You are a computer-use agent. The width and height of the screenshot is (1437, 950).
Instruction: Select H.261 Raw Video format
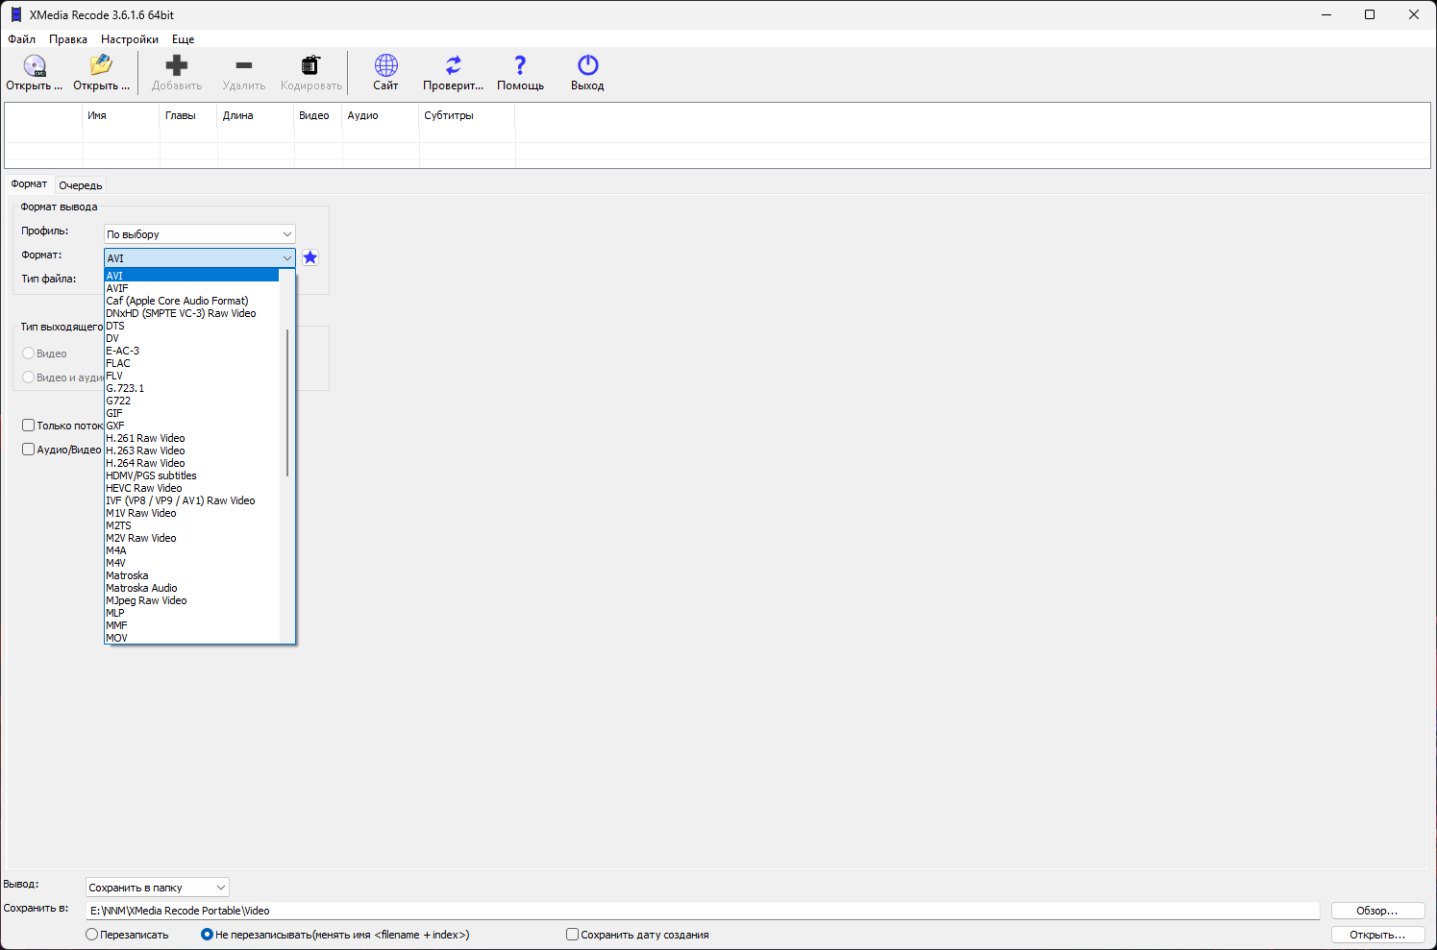click(191, 438)
